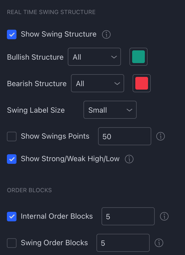The image size is (185, 255).
Task: Uncheck Show Strong/Weak High/Low
Action: tap(12, 159)
